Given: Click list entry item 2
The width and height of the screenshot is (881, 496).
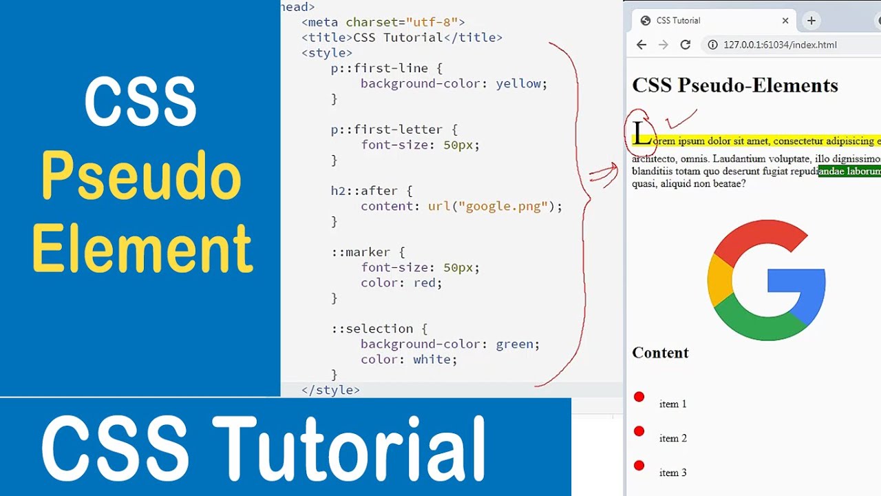Looking at the screenshot, I should [x=672, y=439].
